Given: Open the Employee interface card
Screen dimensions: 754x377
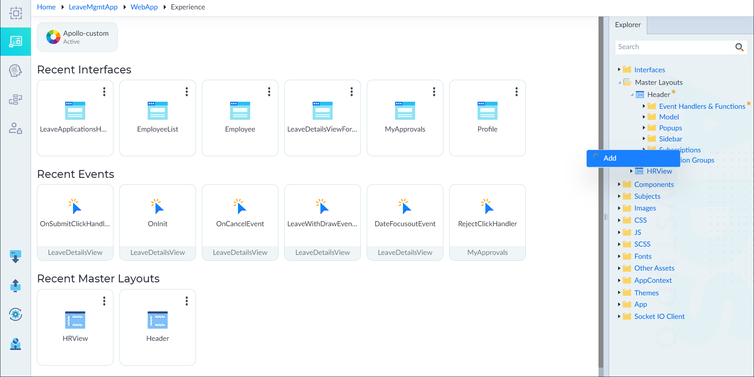Looking at the screenshot, I should [240, 118].
